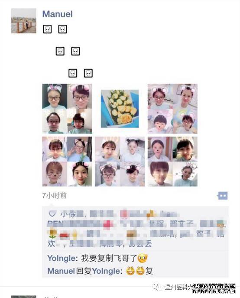Tap the Yolngle mention in Manuel's reply
This screenshot has width=240, height=298.
106,271
